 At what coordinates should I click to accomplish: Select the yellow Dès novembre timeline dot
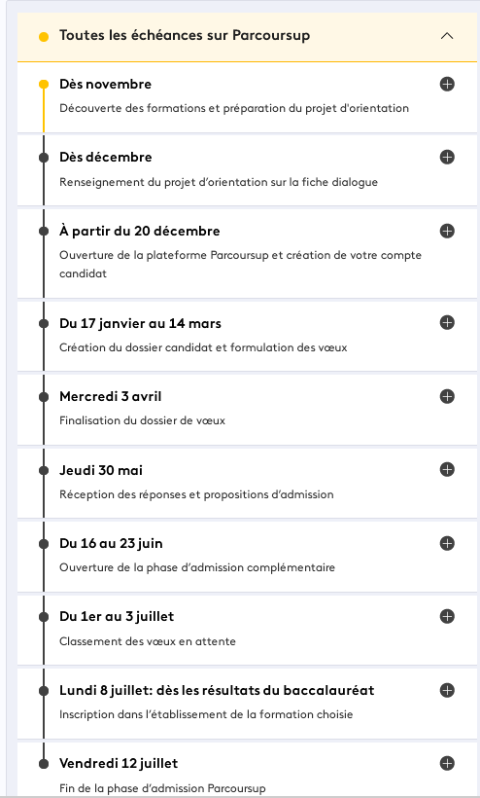click(44, 85)
